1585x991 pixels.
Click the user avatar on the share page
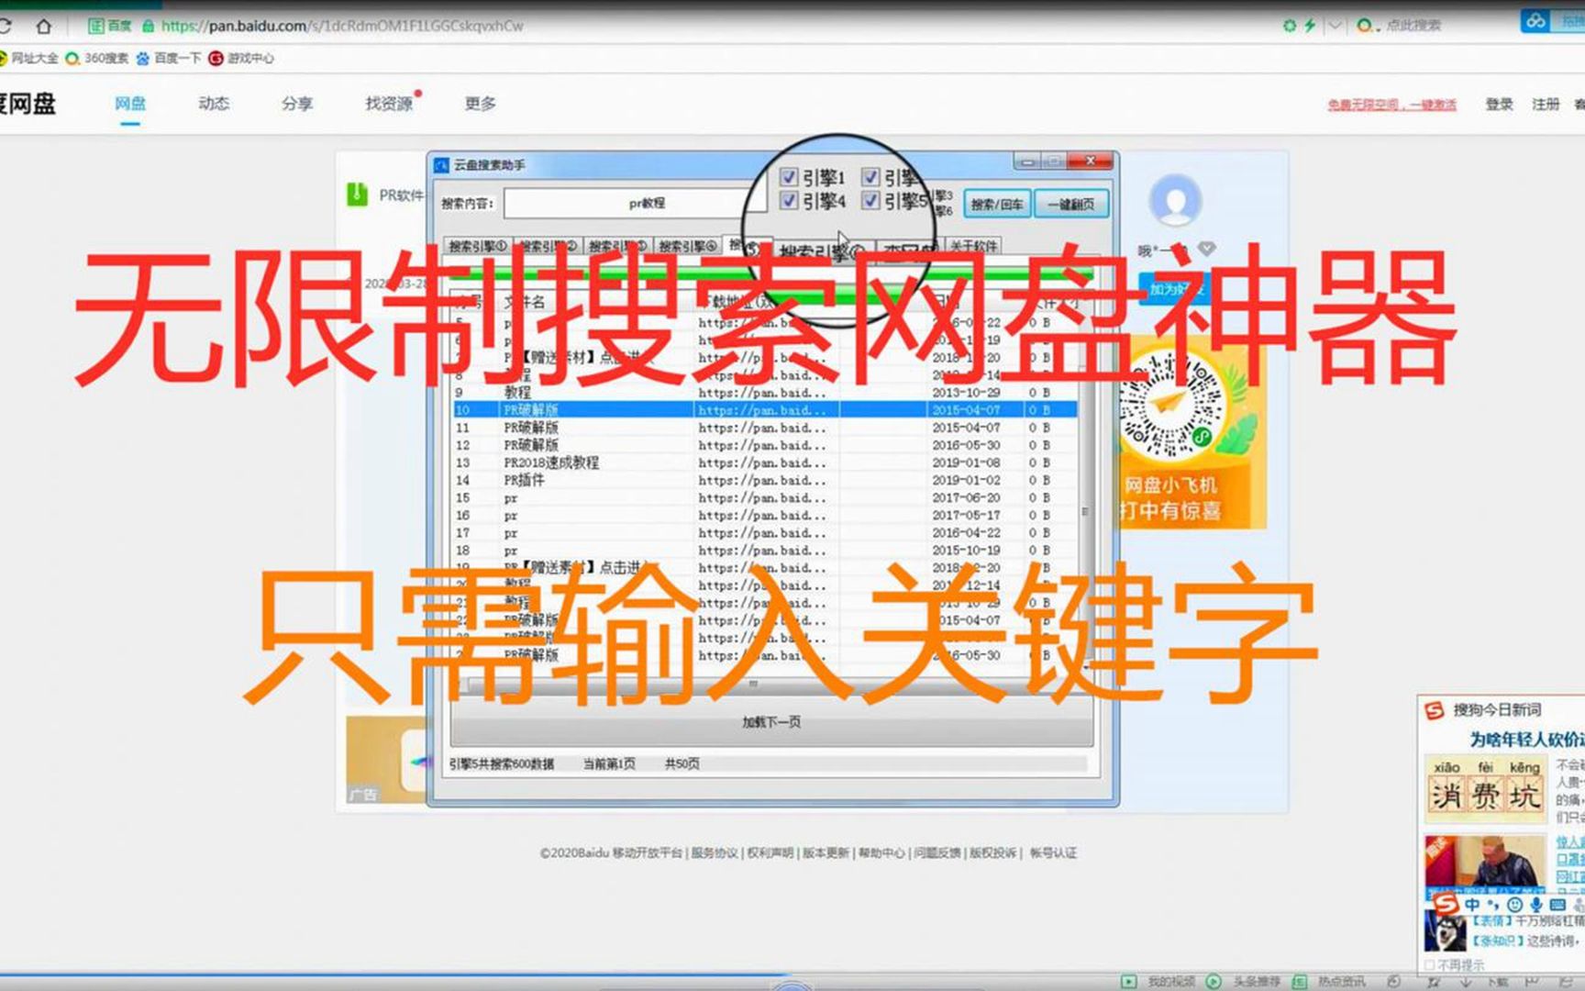pos(1175,199)
